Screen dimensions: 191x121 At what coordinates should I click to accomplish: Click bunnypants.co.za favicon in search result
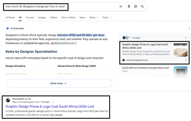click(x=8, y=100)
